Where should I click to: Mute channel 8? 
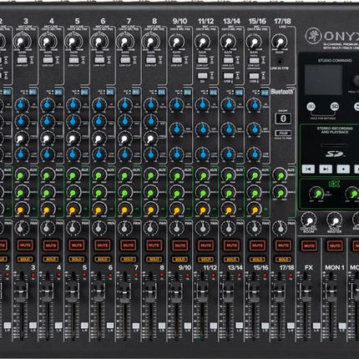click(154, 245)
